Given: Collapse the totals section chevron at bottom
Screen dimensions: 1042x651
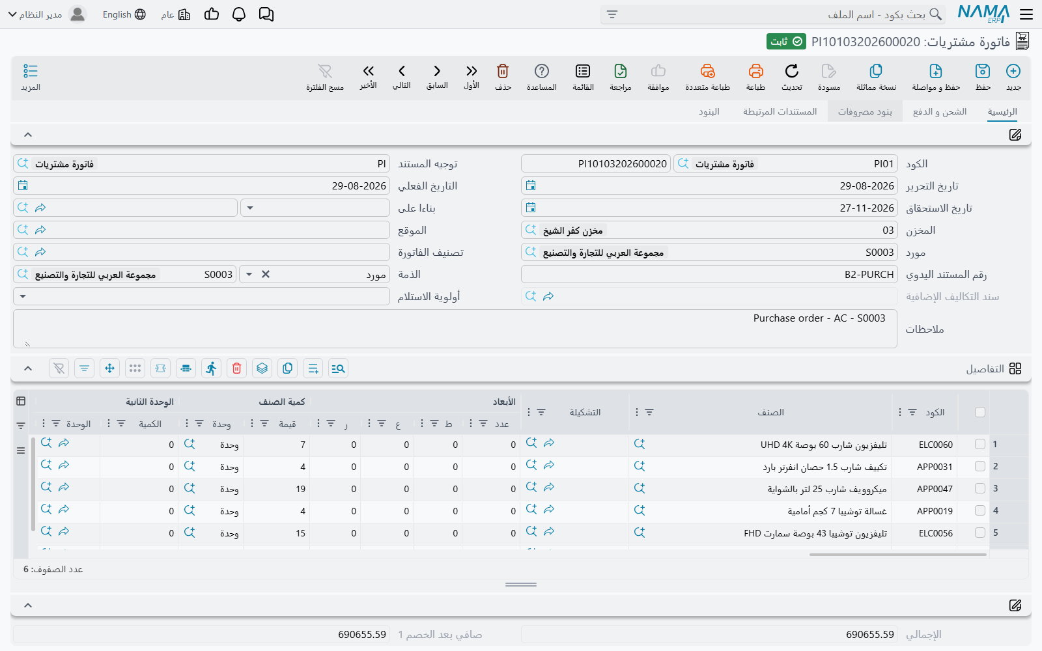Looking at the screenshot, I should pos(28,605).
